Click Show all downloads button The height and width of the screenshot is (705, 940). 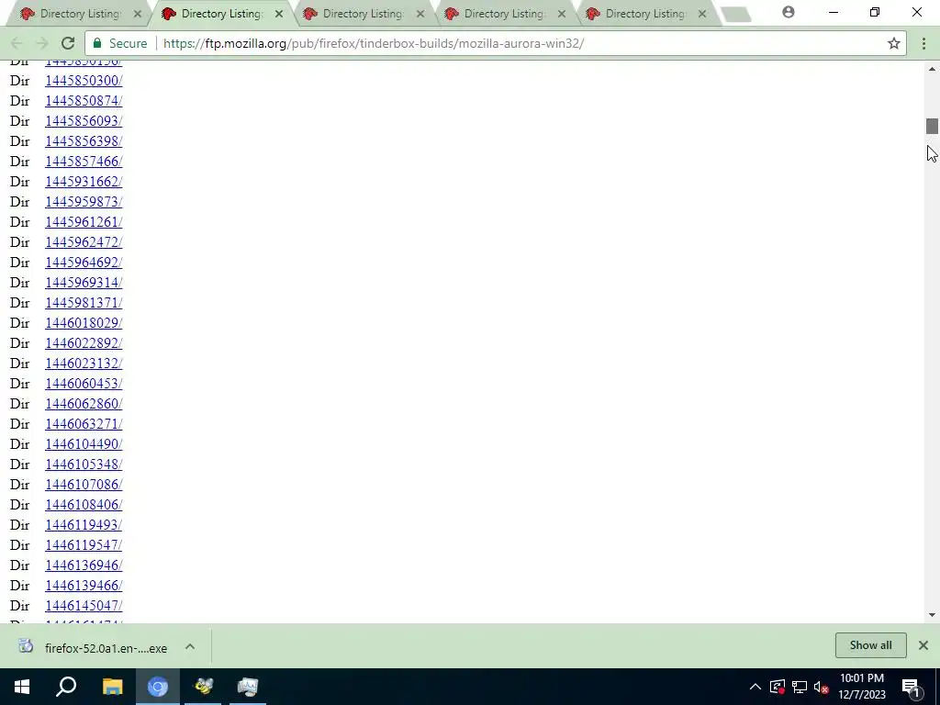coord(870,645)
